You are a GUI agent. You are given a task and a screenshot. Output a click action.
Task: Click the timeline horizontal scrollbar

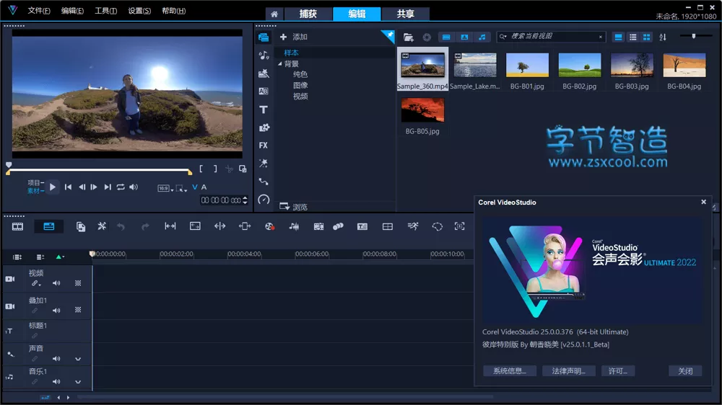285,397
